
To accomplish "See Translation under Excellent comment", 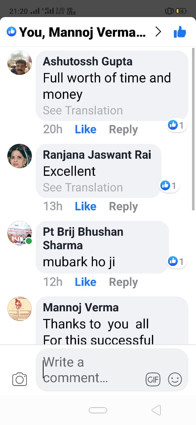I will point(83,187).
